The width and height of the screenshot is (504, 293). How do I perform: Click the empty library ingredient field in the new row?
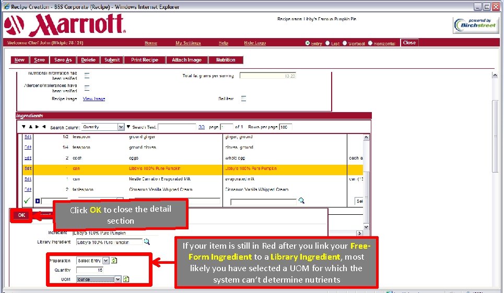264,202
